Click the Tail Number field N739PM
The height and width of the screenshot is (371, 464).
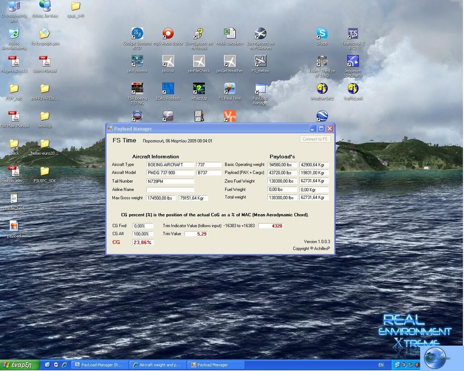[x=170, y=181]
